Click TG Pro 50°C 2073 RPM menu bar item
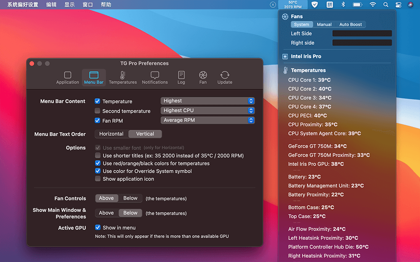Screen dimensions: 420x262 [293, 5]
